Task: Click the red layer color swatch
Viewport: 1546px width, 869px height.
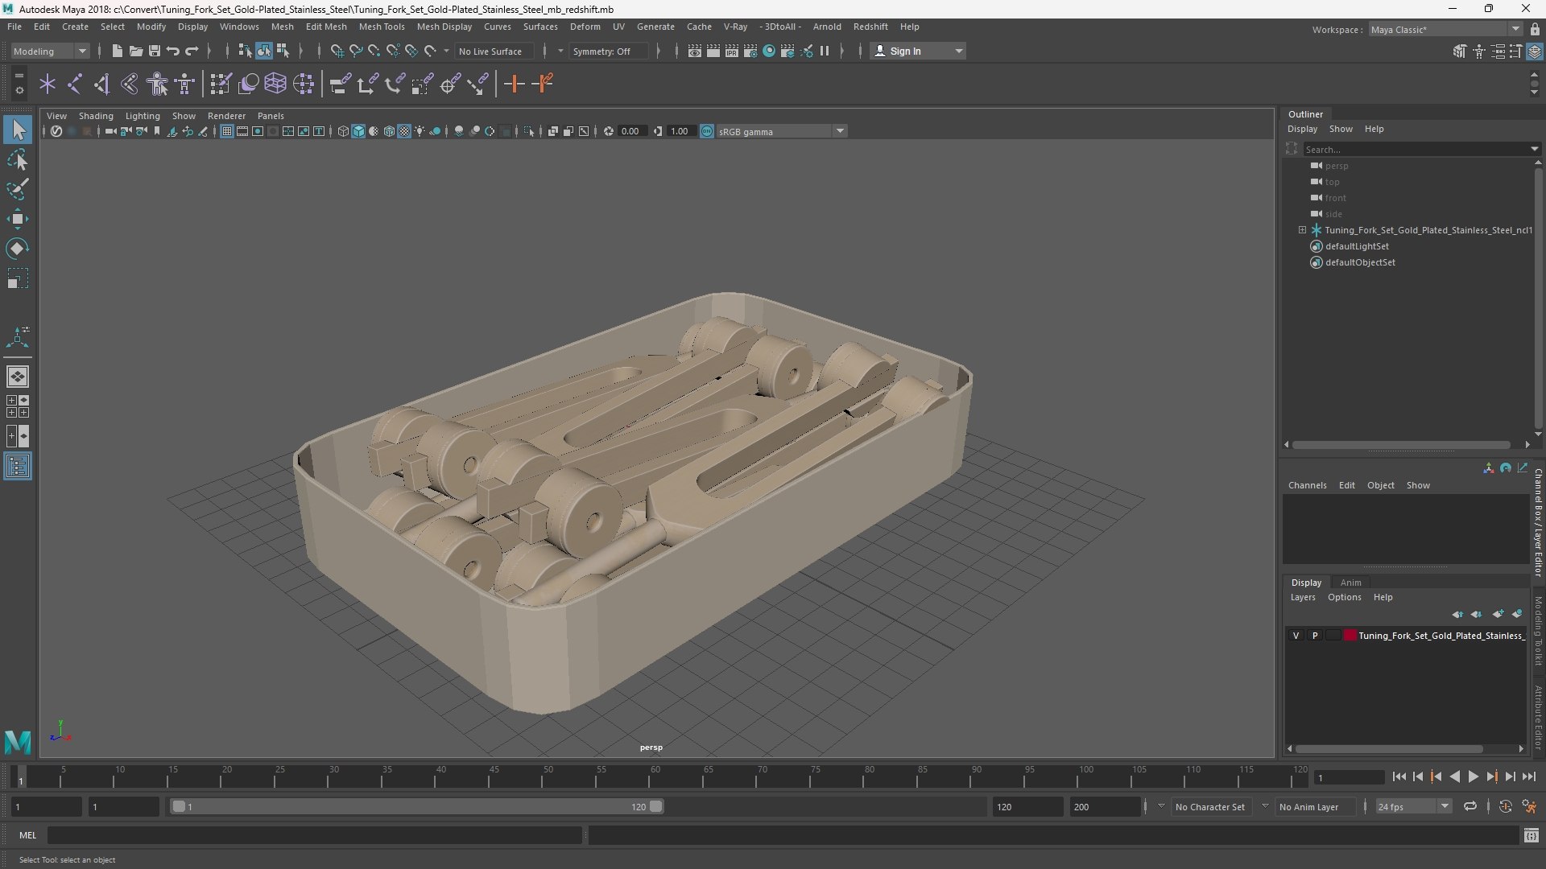Action: coord(1350,636)
